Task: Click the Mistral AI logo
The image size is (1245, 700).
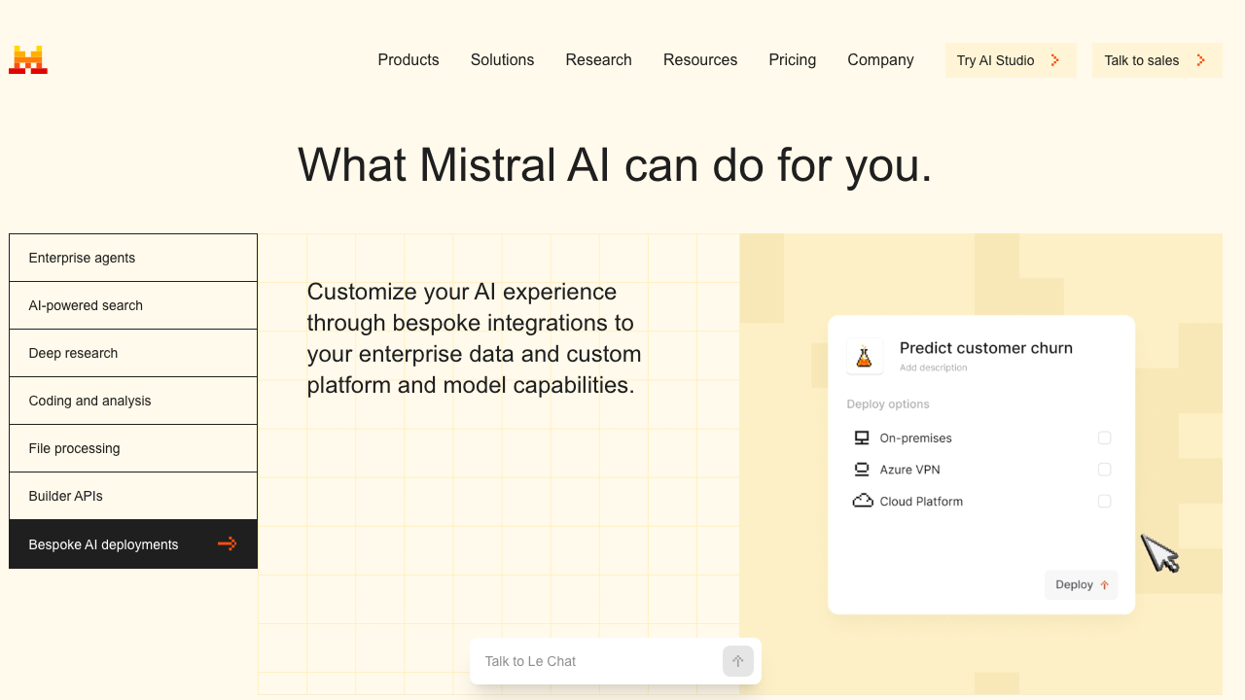Action: pos(27,58)
